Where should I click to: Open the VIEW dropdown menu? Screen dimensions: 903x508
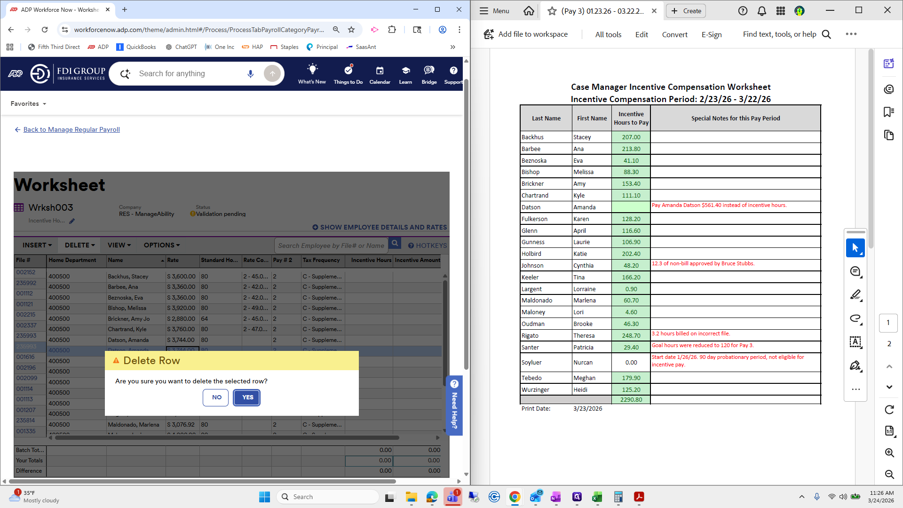(x=119, y=245)
